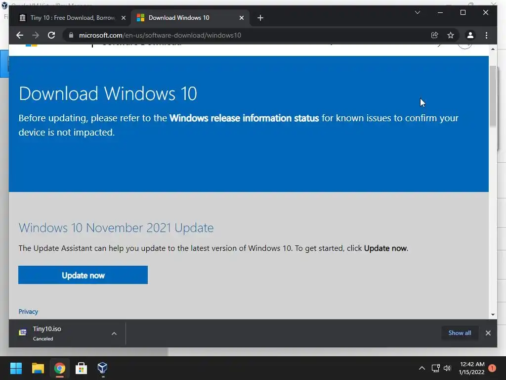Open Chrome's three-dot menu
The width and height of the screenshot is (506, 380).
(486, 35)
